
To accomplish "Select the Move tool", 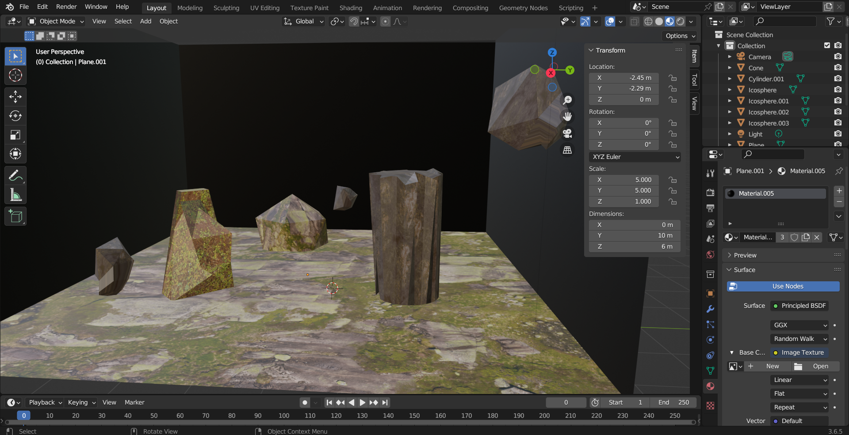I will coord(15,96).
